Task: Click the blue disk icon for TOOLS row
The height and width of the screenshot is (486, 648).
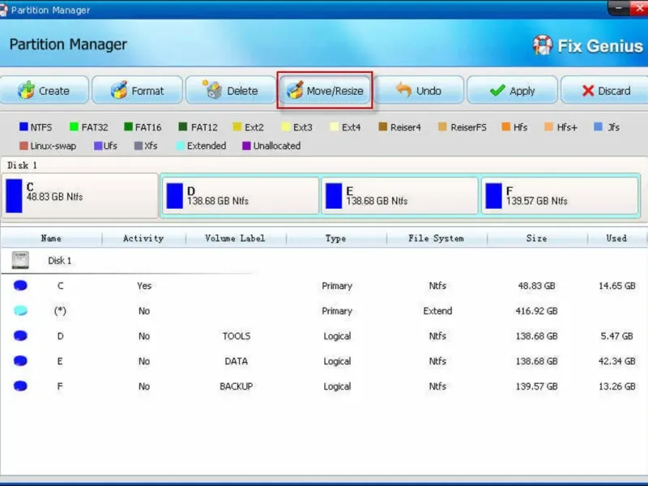Action: (20, 335)
